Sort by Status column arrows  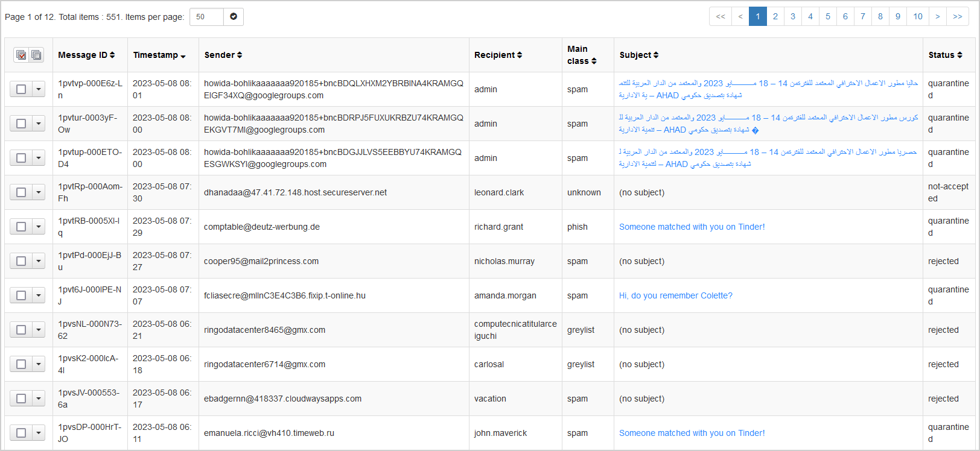[959, 55]
